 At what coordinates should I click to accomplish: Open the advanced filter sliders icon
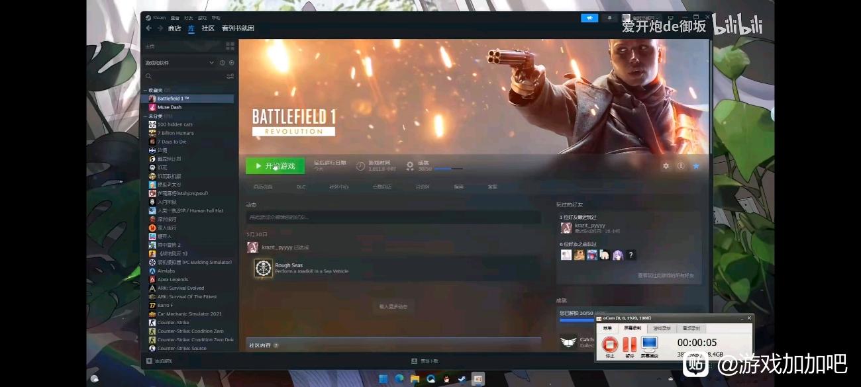click(230, 76)
